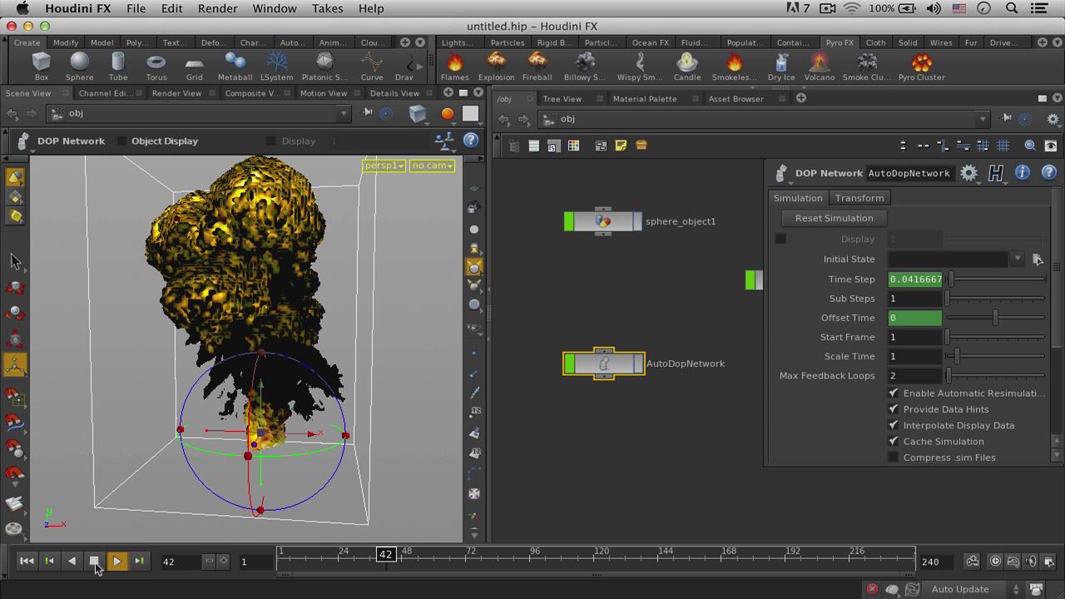Click the Explosion pyro tool
Viewport: 1065px width, 599px height.
496,66
